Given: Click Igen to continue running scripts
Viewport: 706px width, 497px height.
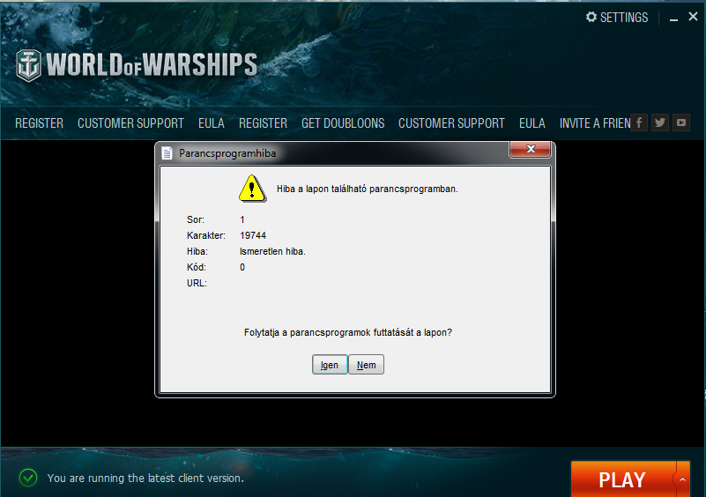Looking at the screenshot, I should click(330, 365).
